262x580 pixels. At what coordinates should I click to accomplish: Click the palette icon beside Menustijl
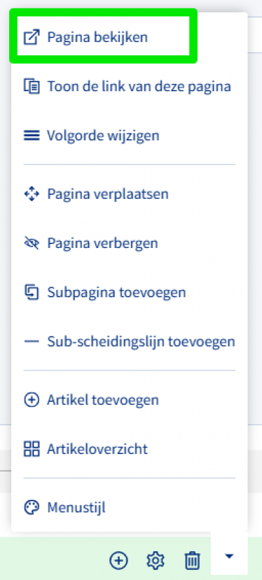tap(31, 508)
